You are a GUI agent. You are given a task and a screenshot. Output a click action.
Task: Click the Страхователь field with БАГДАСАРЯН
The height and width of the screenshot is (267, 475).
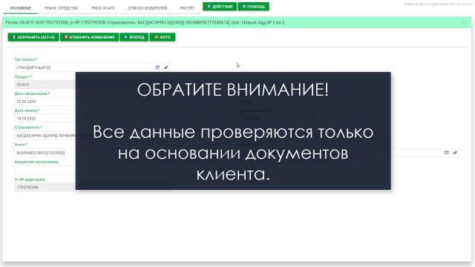[45, 136]
